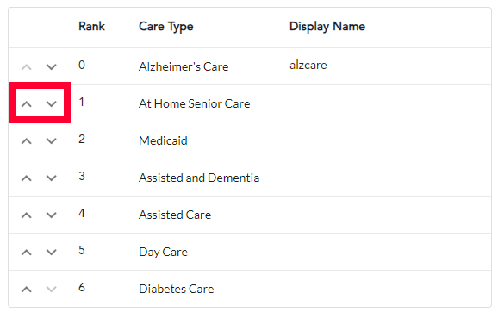This screenshot has height=312, width=498.
Task: Move Assisted Care up one rank
Action: pos(27,215)
